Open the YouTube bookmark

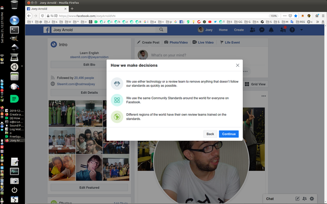[210, 21]
